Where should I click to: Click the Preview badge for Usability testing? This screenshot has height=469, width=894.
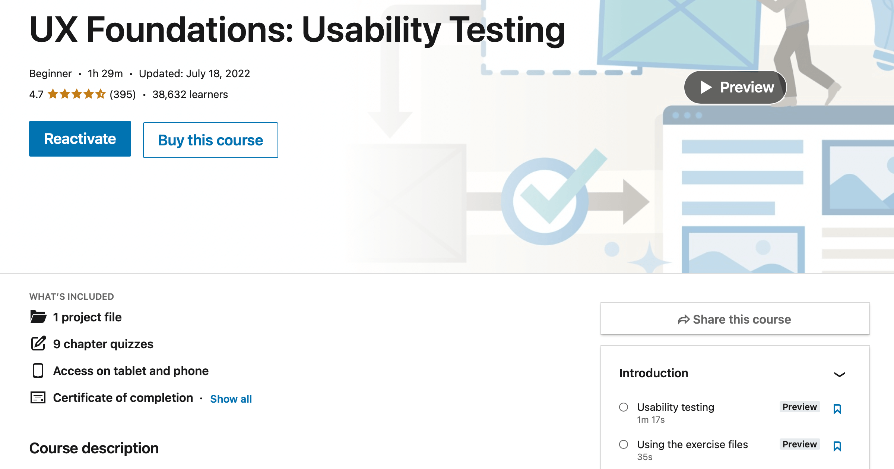tap(799, 407)
